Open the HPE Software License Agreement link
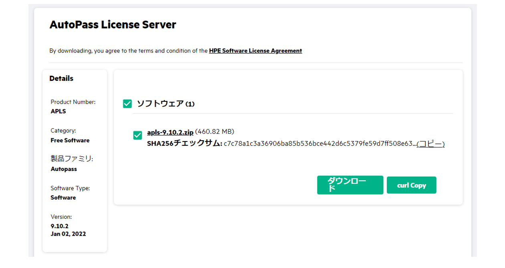The width and height of the screenshot is (505, 268). pos(255,50)
